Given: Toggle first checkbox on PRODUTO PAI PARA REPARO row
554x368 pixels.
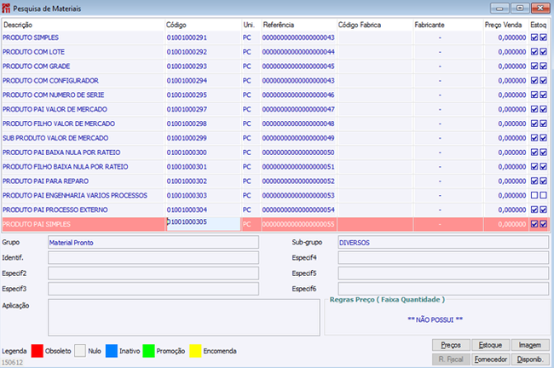Looking at the screenshot, I should coord(534,181).
